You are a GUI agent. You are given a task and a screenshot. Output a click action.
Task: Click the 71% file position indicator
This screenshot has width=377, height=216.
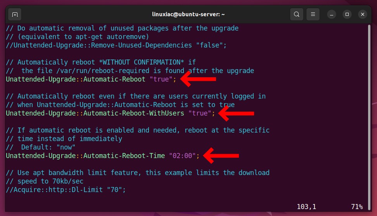(x=357, y=207)
